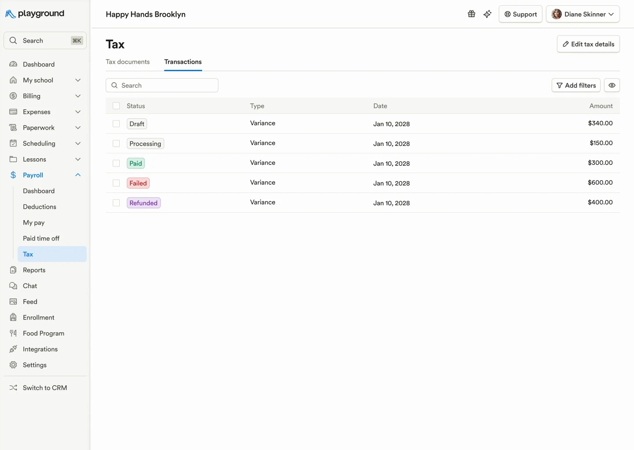Check the Failed transaction row checkbox
Viewport: 634px width, 450px height.
(116, 183)
